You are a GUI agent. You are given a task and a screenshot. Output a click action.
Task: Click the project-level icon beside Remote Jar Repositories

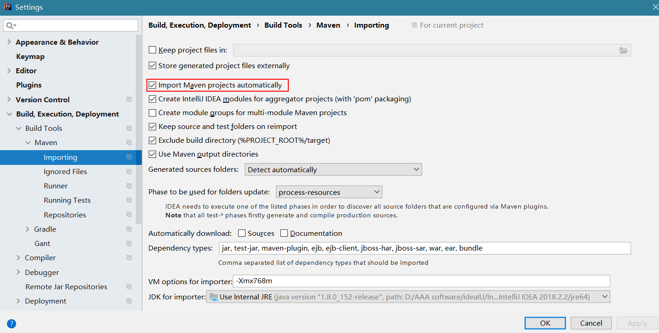(129, 287)
